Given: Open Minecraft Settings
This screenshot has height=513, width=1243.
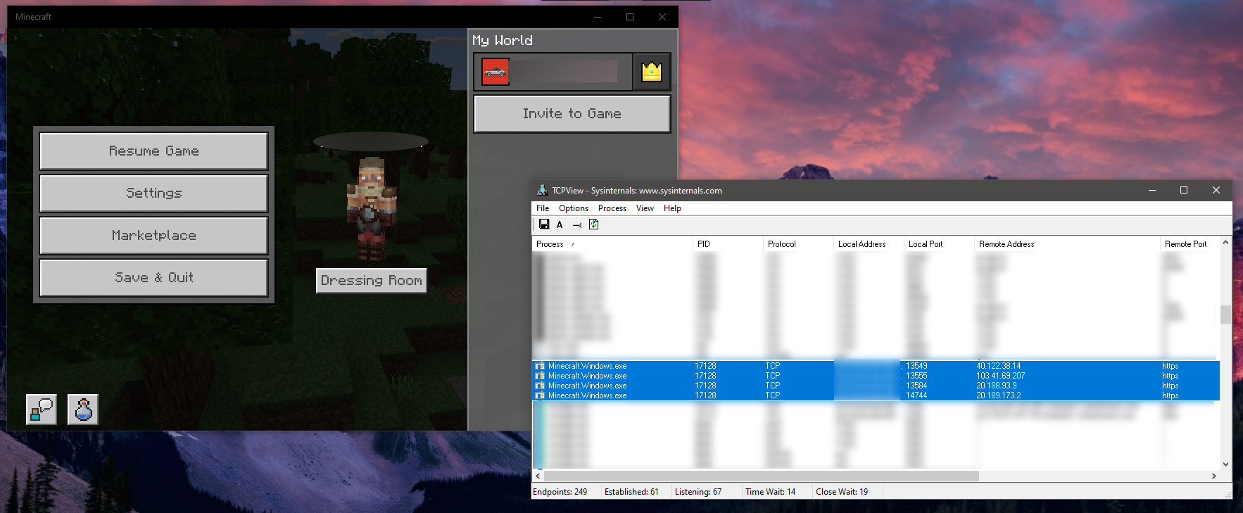Looking at the screenshot, I should (154, 194).
